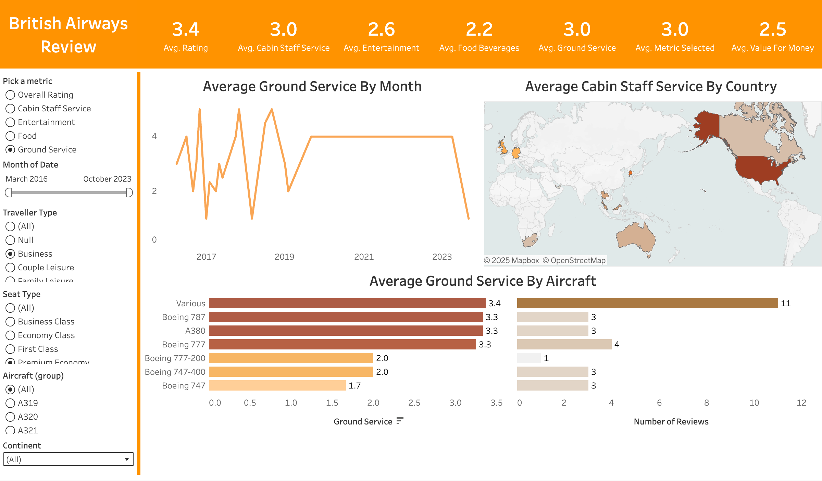Click the Avg. Ground Service label
This screenshot has width=822, height=481.
point(577,48)
